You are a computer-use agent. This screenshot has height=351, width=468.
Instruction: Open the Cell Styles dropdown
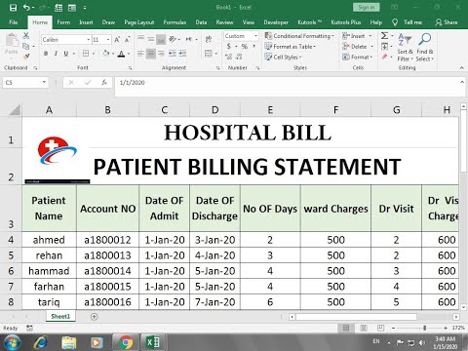coord(283,57)
